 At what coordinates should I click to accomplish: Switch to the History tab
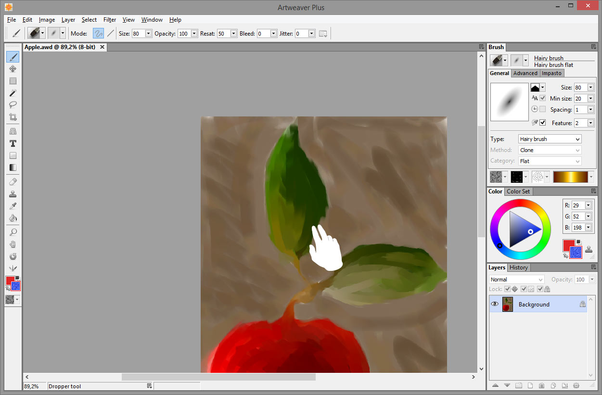point(518,268)
